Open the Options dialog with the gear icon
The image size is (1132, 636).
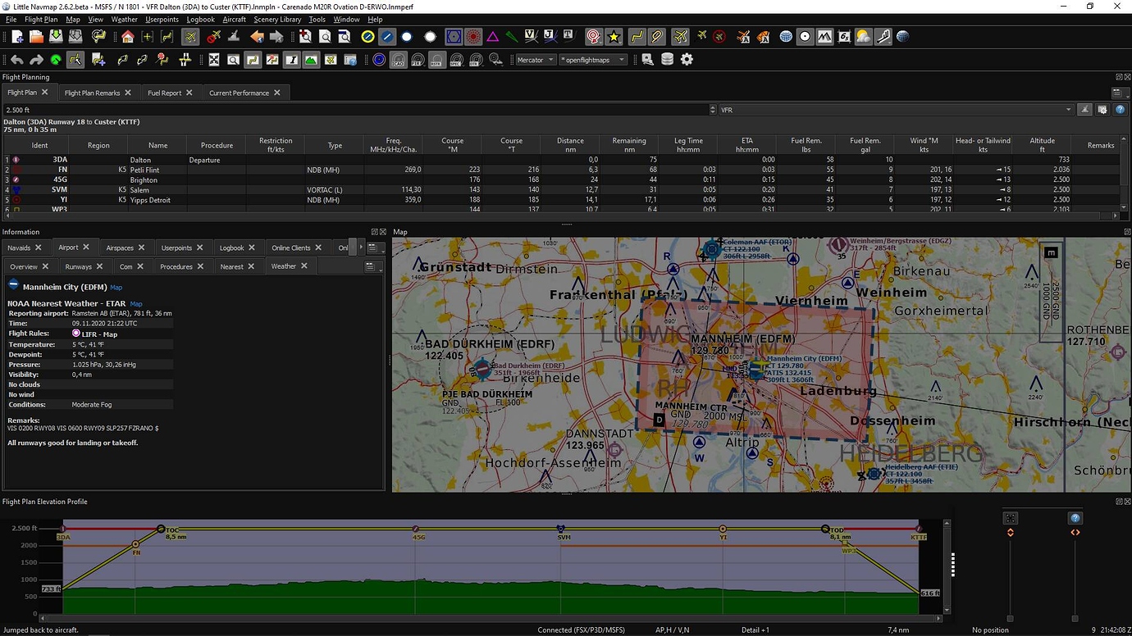click(x=687, y=59)
